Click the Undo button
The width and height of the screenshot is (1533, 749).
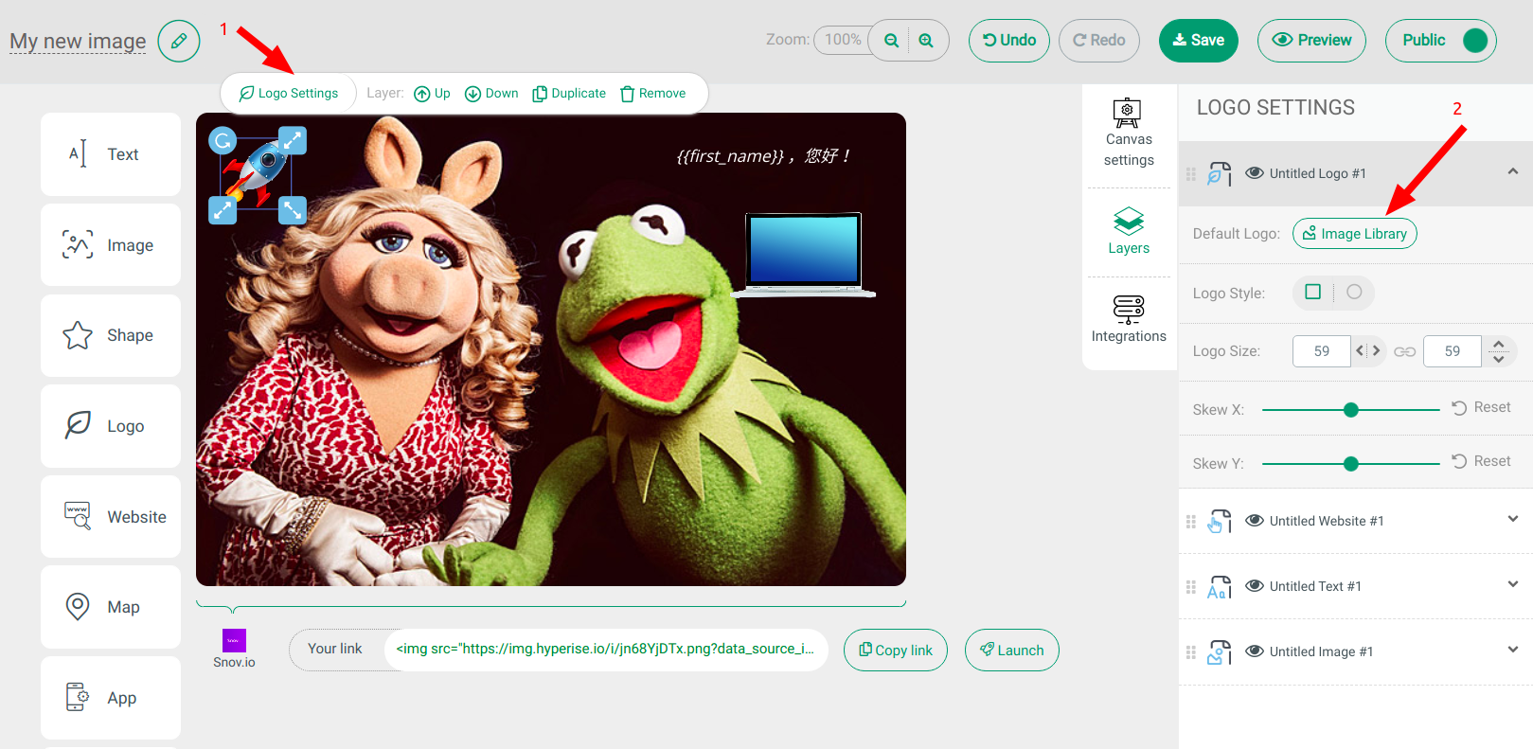(x=1009, y=41)
